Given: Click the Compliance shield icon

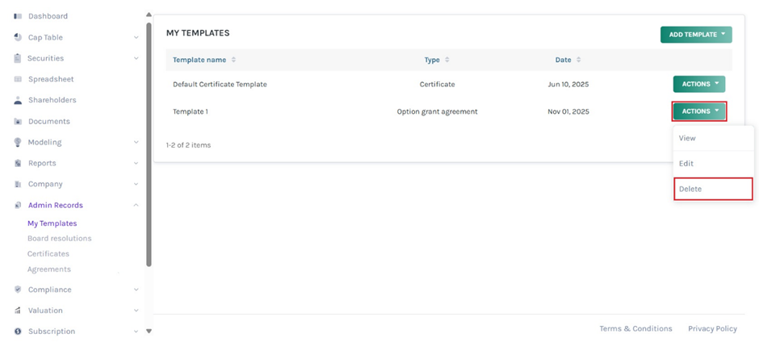Looking at the screenshot, I should pyautogui.click(x=18, y=290).
